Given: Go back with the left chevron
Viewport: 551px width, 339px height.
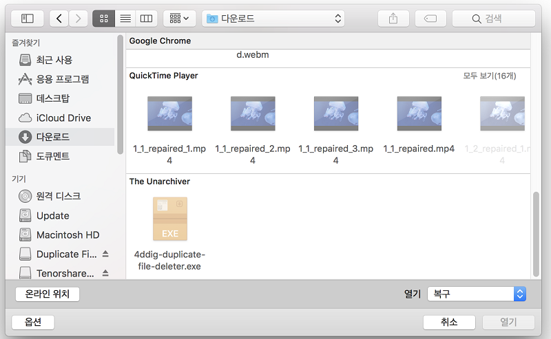Looking at the screenshot, I should coord(60,19).
